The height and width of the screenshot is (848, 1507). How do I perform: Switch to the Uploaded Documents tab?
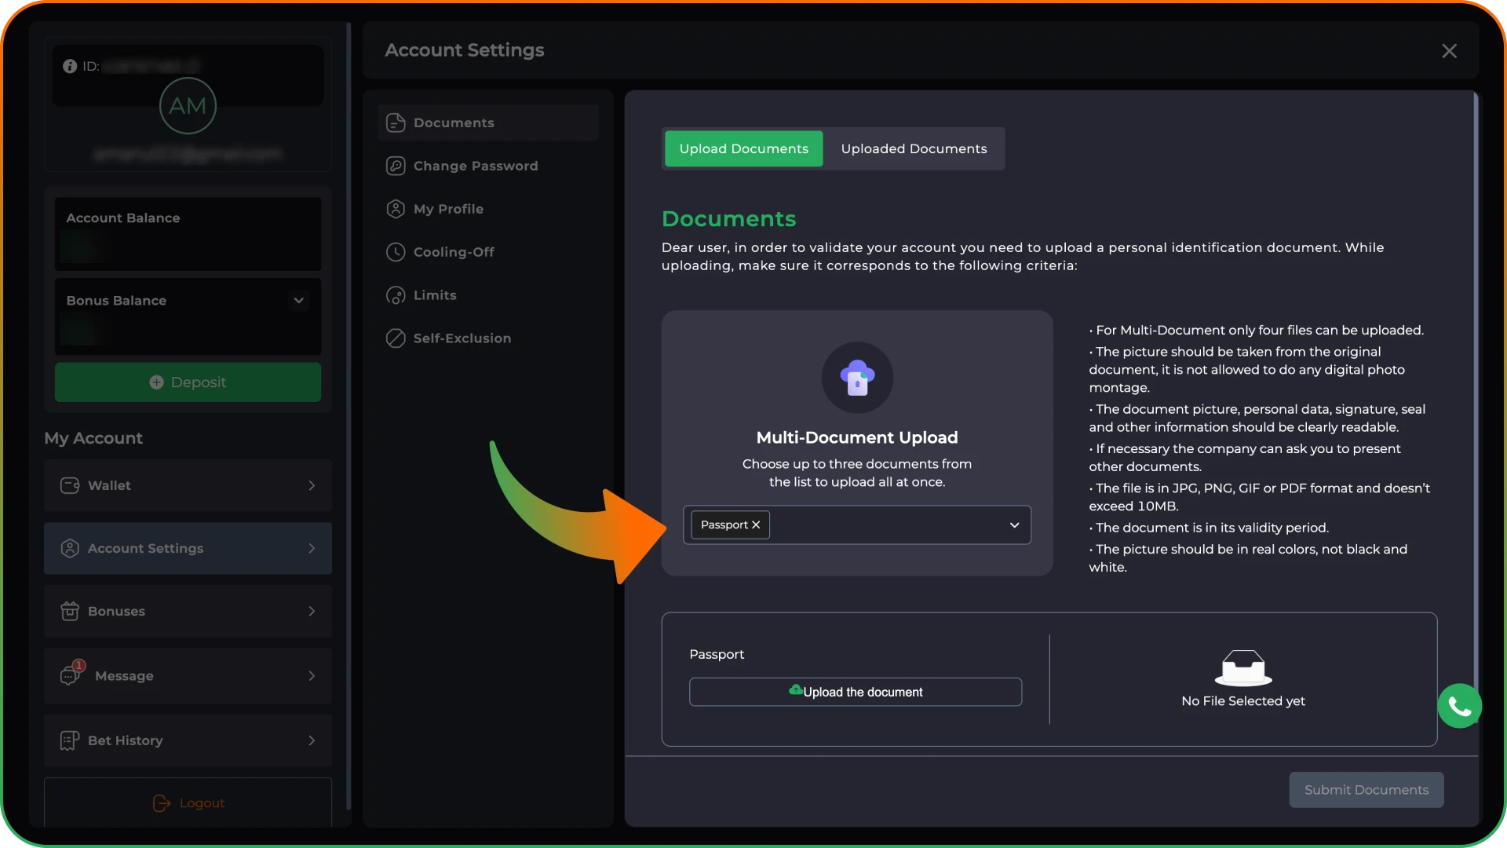[x=914, y=148]
